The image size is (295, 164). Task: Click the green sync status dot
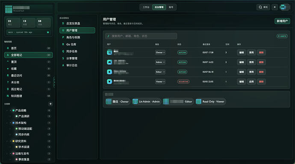click(48, 32)
